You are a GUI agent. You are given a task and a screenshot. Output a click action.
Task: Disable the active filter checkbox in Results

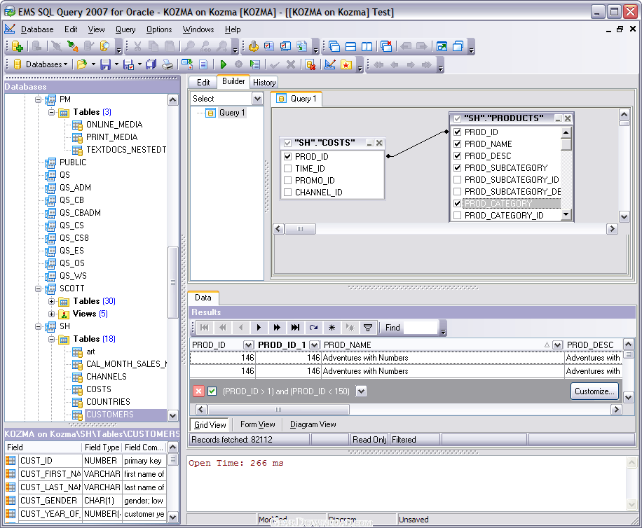(212, 391)
